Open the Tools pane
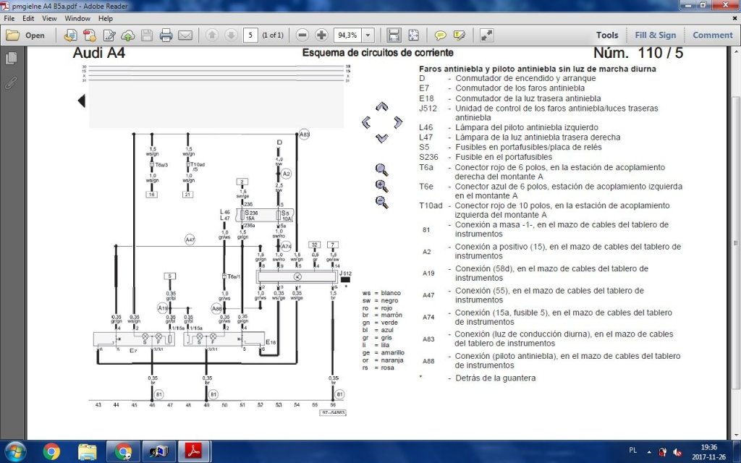Image resolution: width=741 pixels, height=463 pixels. coord(607,35)
